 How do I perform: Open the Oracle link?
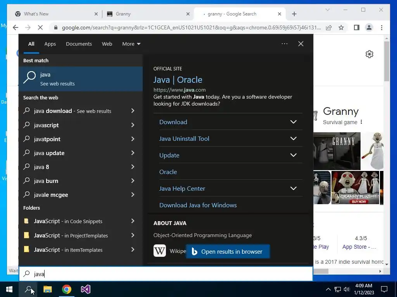pyautogui.click(x=168, y=172)
